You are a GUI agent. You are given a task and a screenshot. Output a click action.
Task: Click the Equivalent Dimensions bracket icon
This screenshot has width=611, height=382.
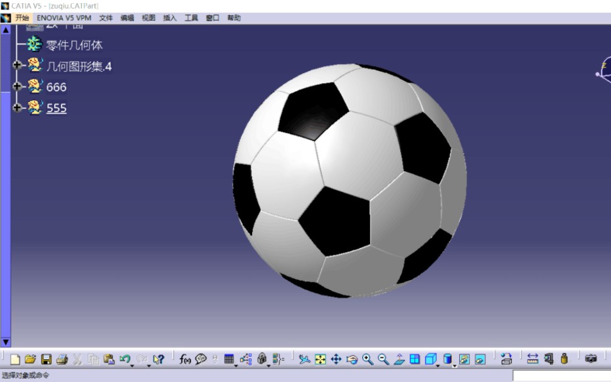pos(278,359)
